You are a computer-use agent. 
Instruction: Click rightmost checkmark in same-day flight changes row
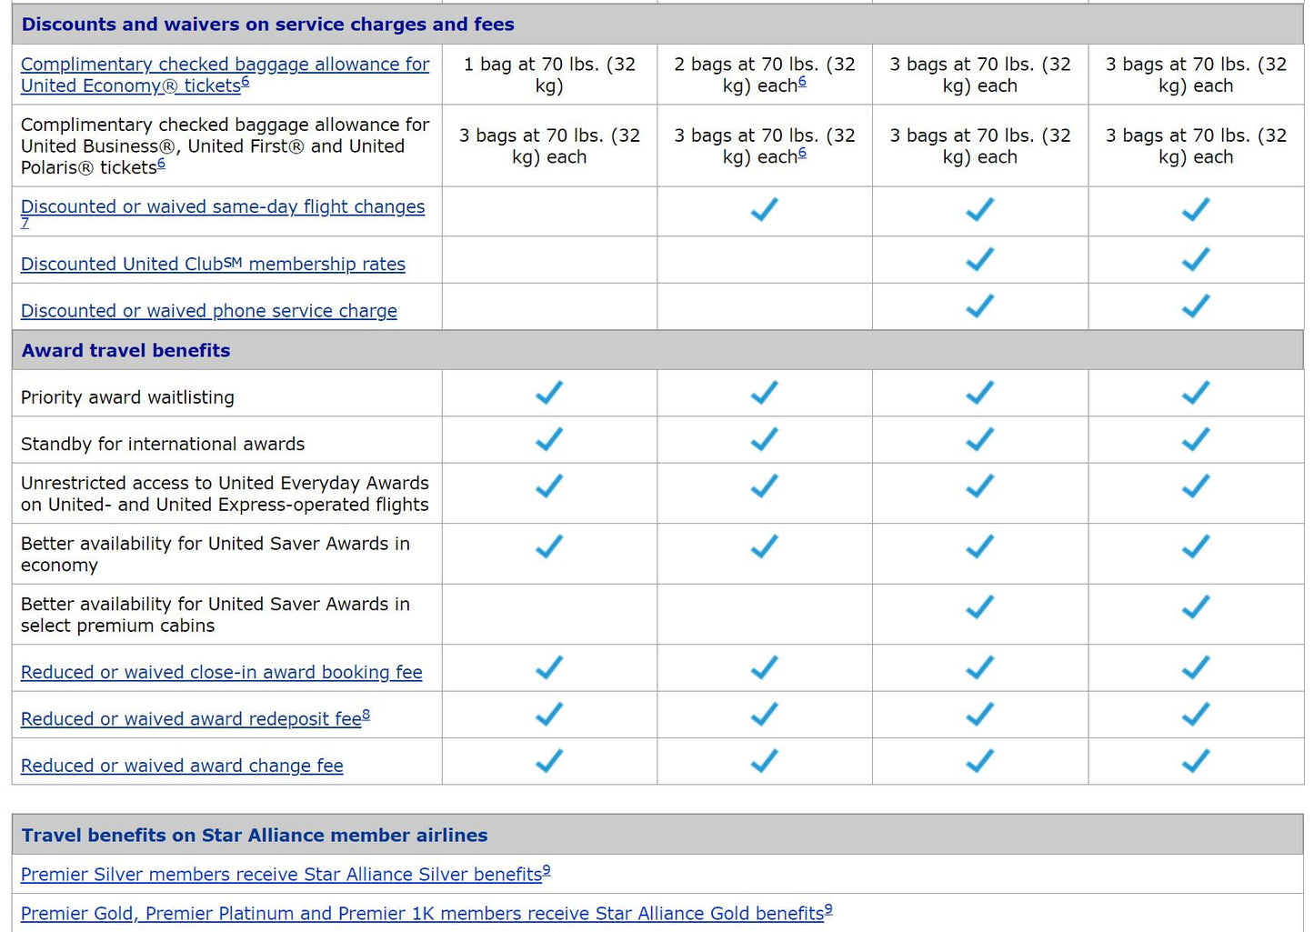click(x=1196, y=210)
